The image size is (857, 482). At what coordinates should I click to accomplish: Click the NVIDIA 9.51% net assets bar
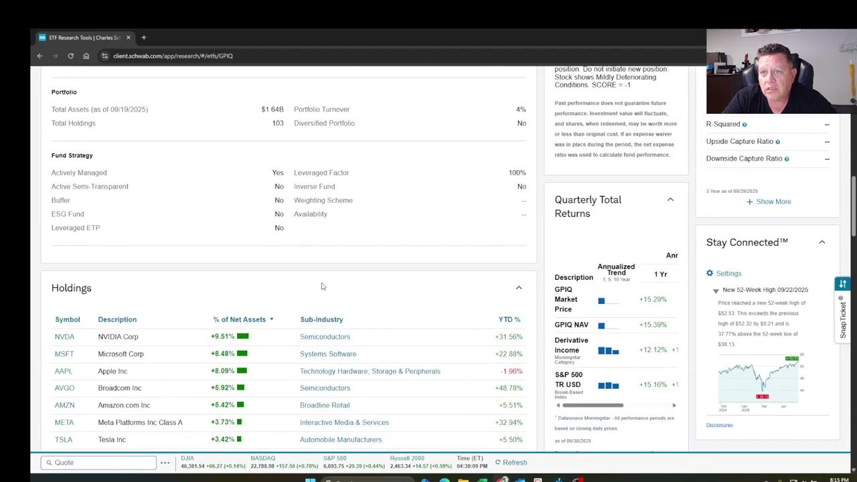coord(242,337)
